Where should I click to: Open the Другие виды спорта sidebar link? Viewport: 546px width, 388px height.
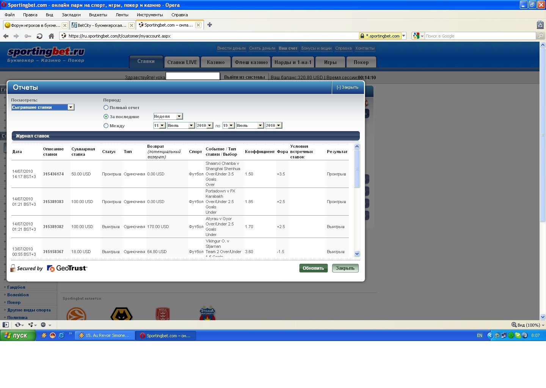(29, 310)
